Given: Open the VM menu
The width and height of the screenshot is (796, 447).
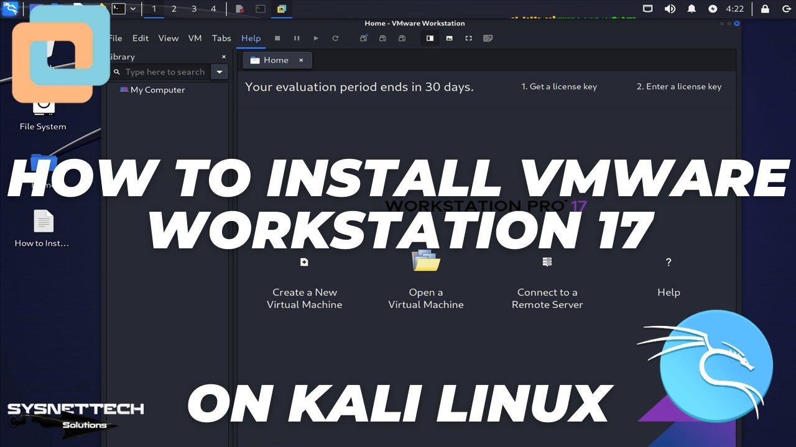Looking at the screenshot, I should (x=195, y=38).
